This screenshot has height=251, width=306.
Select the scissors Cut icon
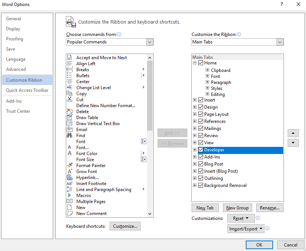70,100
